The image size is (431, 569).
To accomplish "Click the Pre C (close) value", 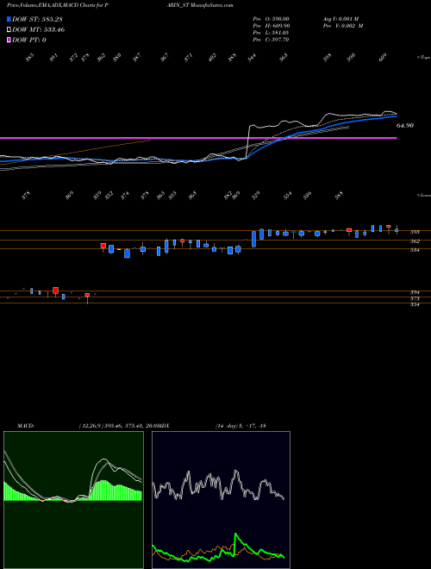I will 271,40.
